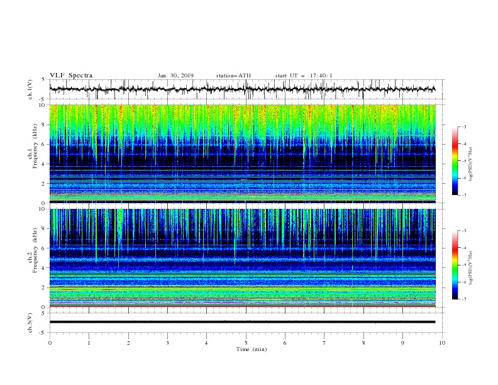Screen dimensions: 498x385
Task: Click the "ch.1(V)" waveform axis label
Action: pyautogui.click(x=30, y=89)
